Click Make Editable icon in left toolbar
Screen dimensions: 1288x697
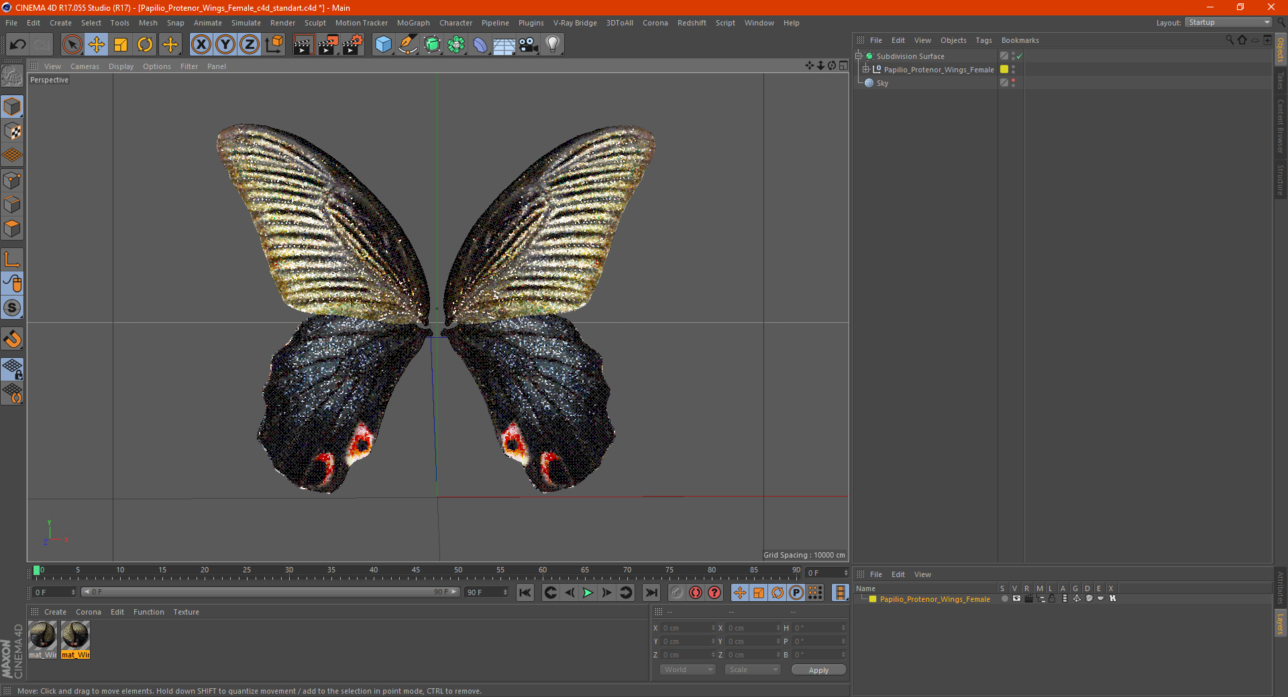[x=12, y=76]
